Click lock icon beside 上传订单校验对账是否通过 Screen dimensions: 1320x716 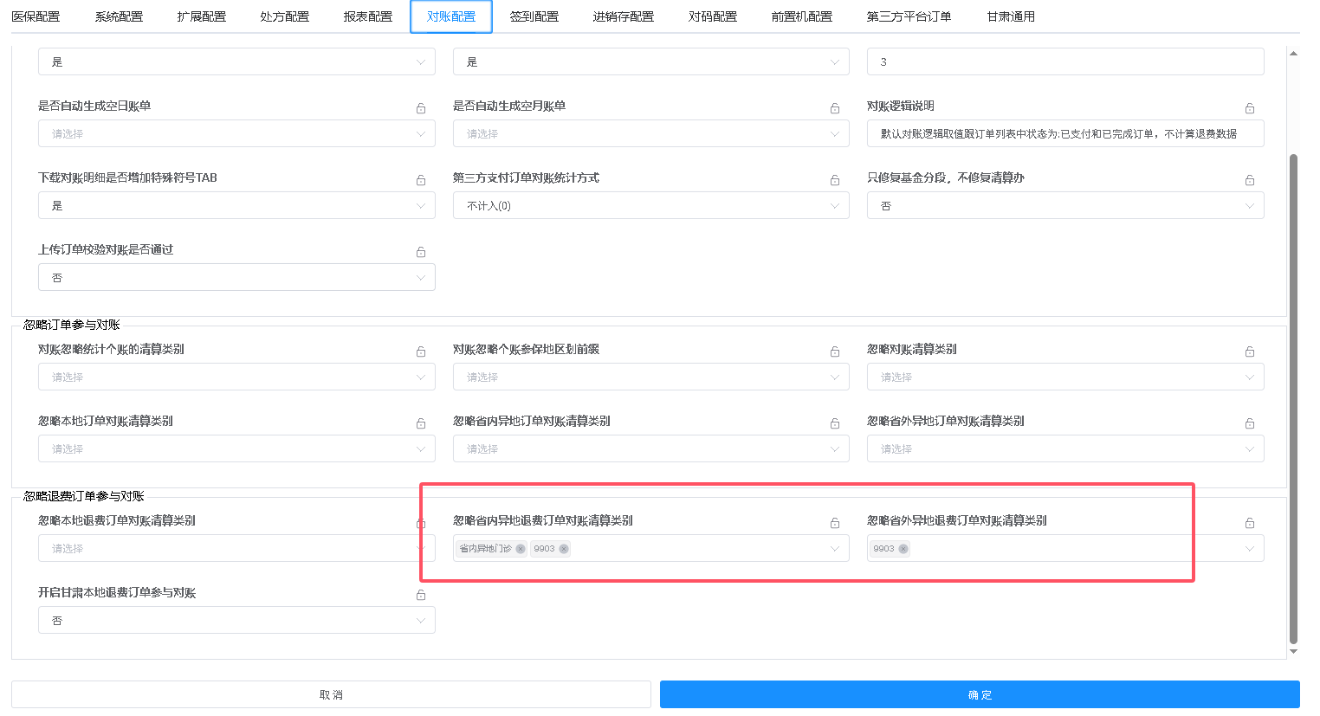click(x=421, y=252)
